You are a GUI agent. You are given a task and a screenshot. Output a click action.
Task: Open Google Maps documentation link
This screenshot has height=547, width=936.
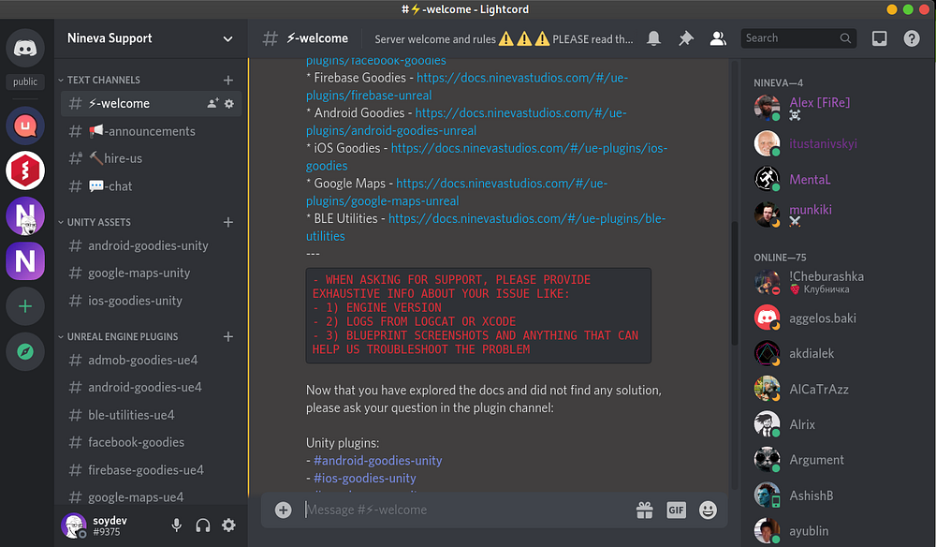pyautogui.click(x=457, y=192)
